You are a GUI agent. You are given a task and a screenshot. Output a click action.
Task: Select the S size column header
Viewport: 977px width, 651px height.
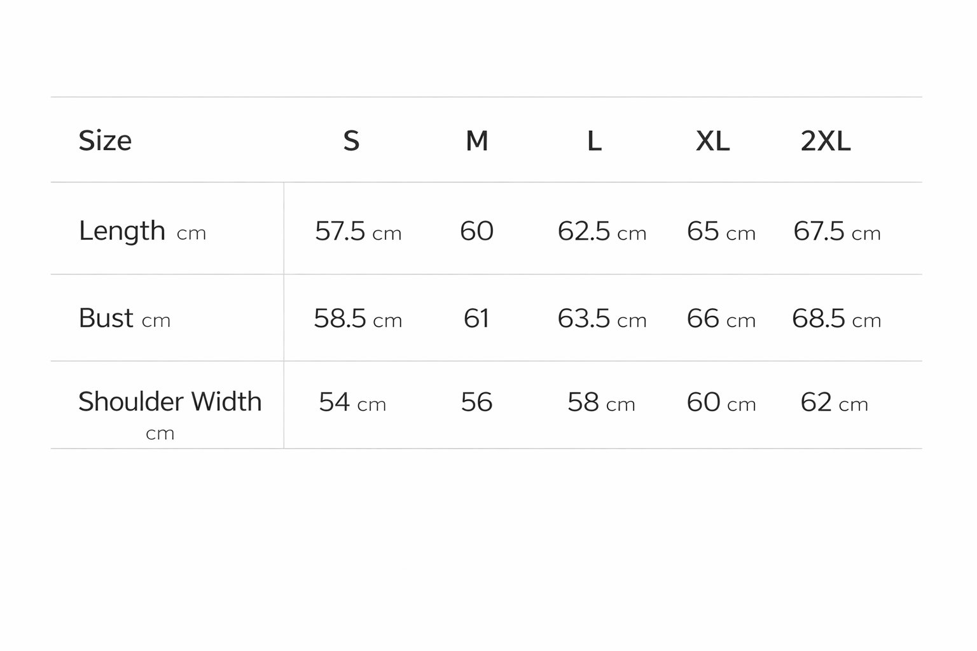[x=351, y=140]
